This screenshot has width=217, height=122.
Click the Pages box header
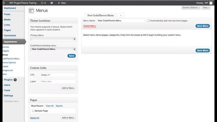[x=53, y=100]
